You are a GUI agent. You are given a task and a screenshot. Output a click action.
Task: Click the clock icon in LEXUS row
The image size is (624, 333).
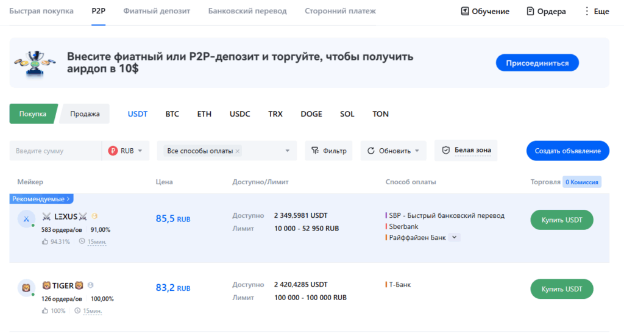coord(82,242)
